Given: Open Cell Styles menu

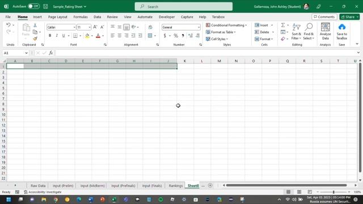Looking at the screenshot, I should [x=217, y=39].
